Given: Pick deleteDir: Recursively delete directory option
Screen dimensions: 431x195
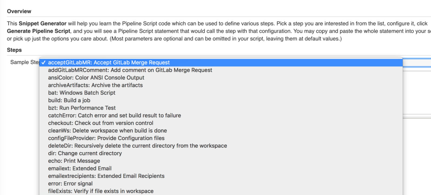Looking at the screenshot, I should [x=137, y=146].
